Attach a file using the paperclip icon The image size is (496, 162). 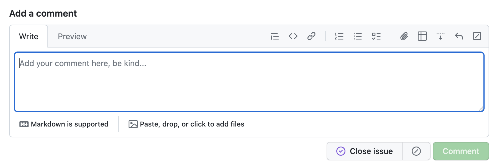click(404, 36)
